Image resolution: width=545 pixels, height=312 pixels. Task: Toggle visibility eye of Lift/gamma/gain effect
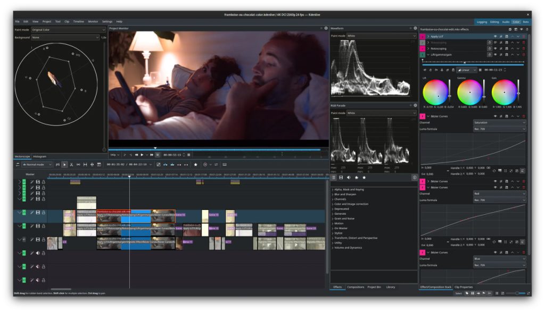tap(496, 55)
